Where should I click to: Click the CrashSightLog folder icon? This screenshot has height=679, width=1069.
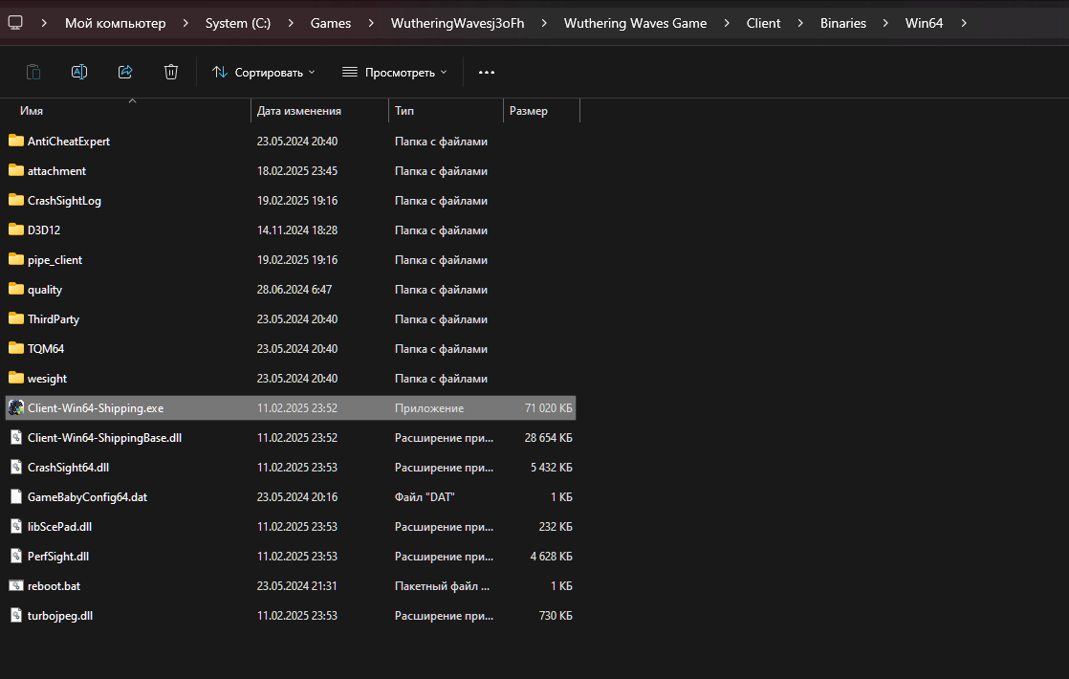point(16,200)
